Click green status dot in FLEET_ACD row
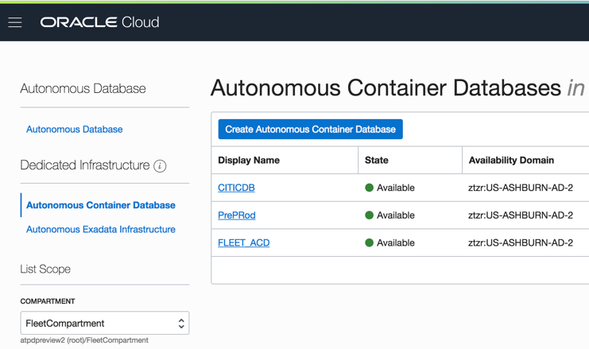Image resolution: width=589 pixels, height=349 pixels. click(370, 242)
